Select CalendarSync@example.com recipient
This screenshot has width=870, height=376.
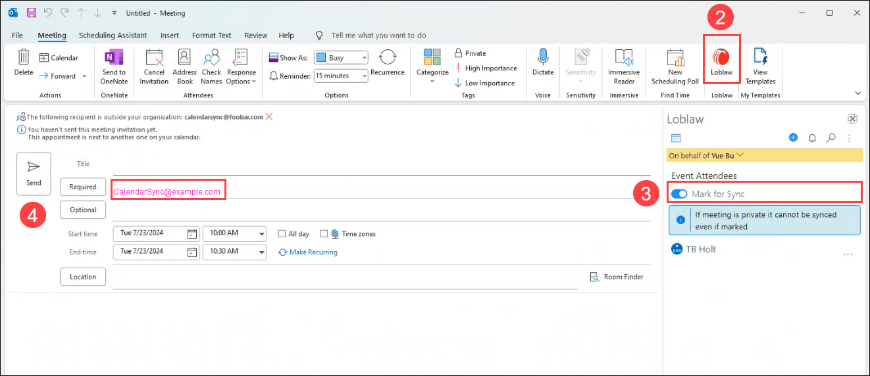pyautogui.click(x=166, y=192)
